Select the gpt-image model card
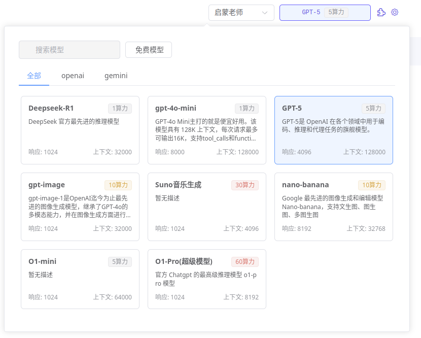This screenshot has width=421, height=338. click(80, 207)
